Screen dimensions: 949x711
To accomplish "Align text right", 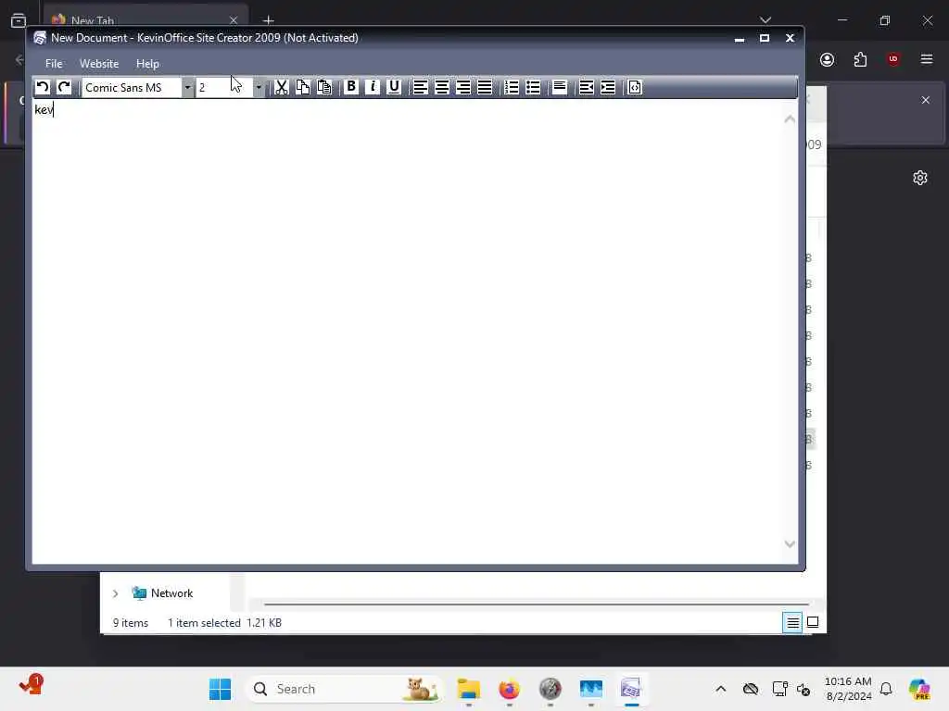I will 463,87.
